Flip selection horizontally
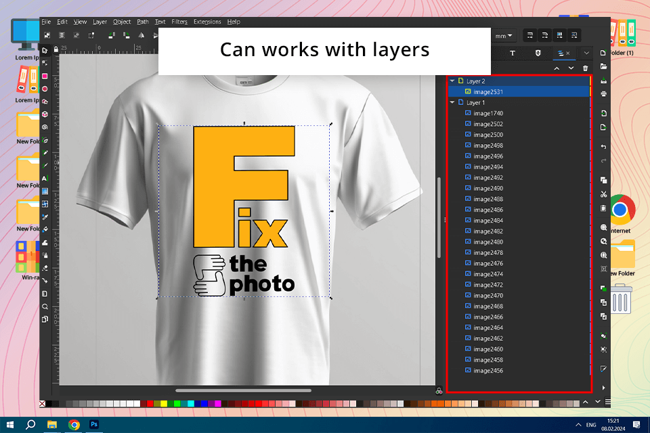This screenshot has width=650, height=433. tap(142, 35)
